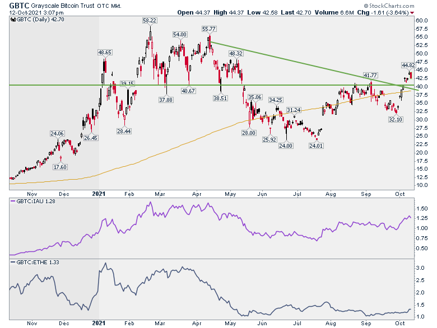Click the 'GBTC:ETHE 1.33' legend
This screenshot has width=437, height=328.
[35, 263]
